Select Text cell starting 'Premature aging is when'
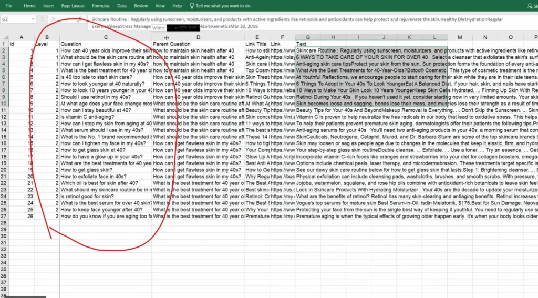The height and width of the screenshot is (298, 538). coord(308,217)
